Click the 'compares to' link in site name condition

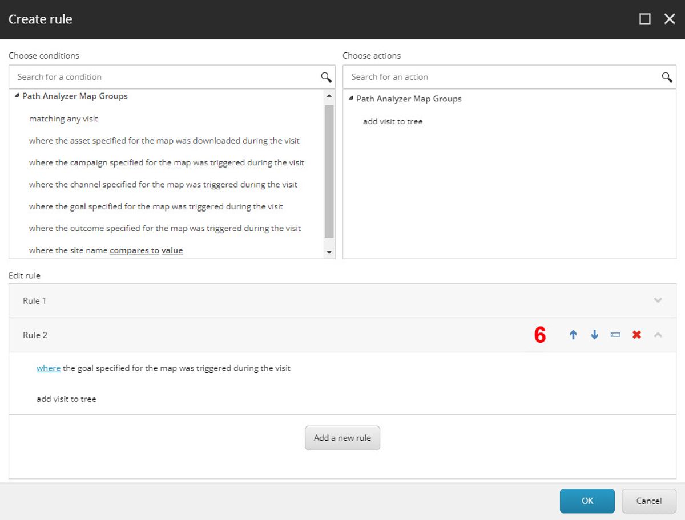134,250
